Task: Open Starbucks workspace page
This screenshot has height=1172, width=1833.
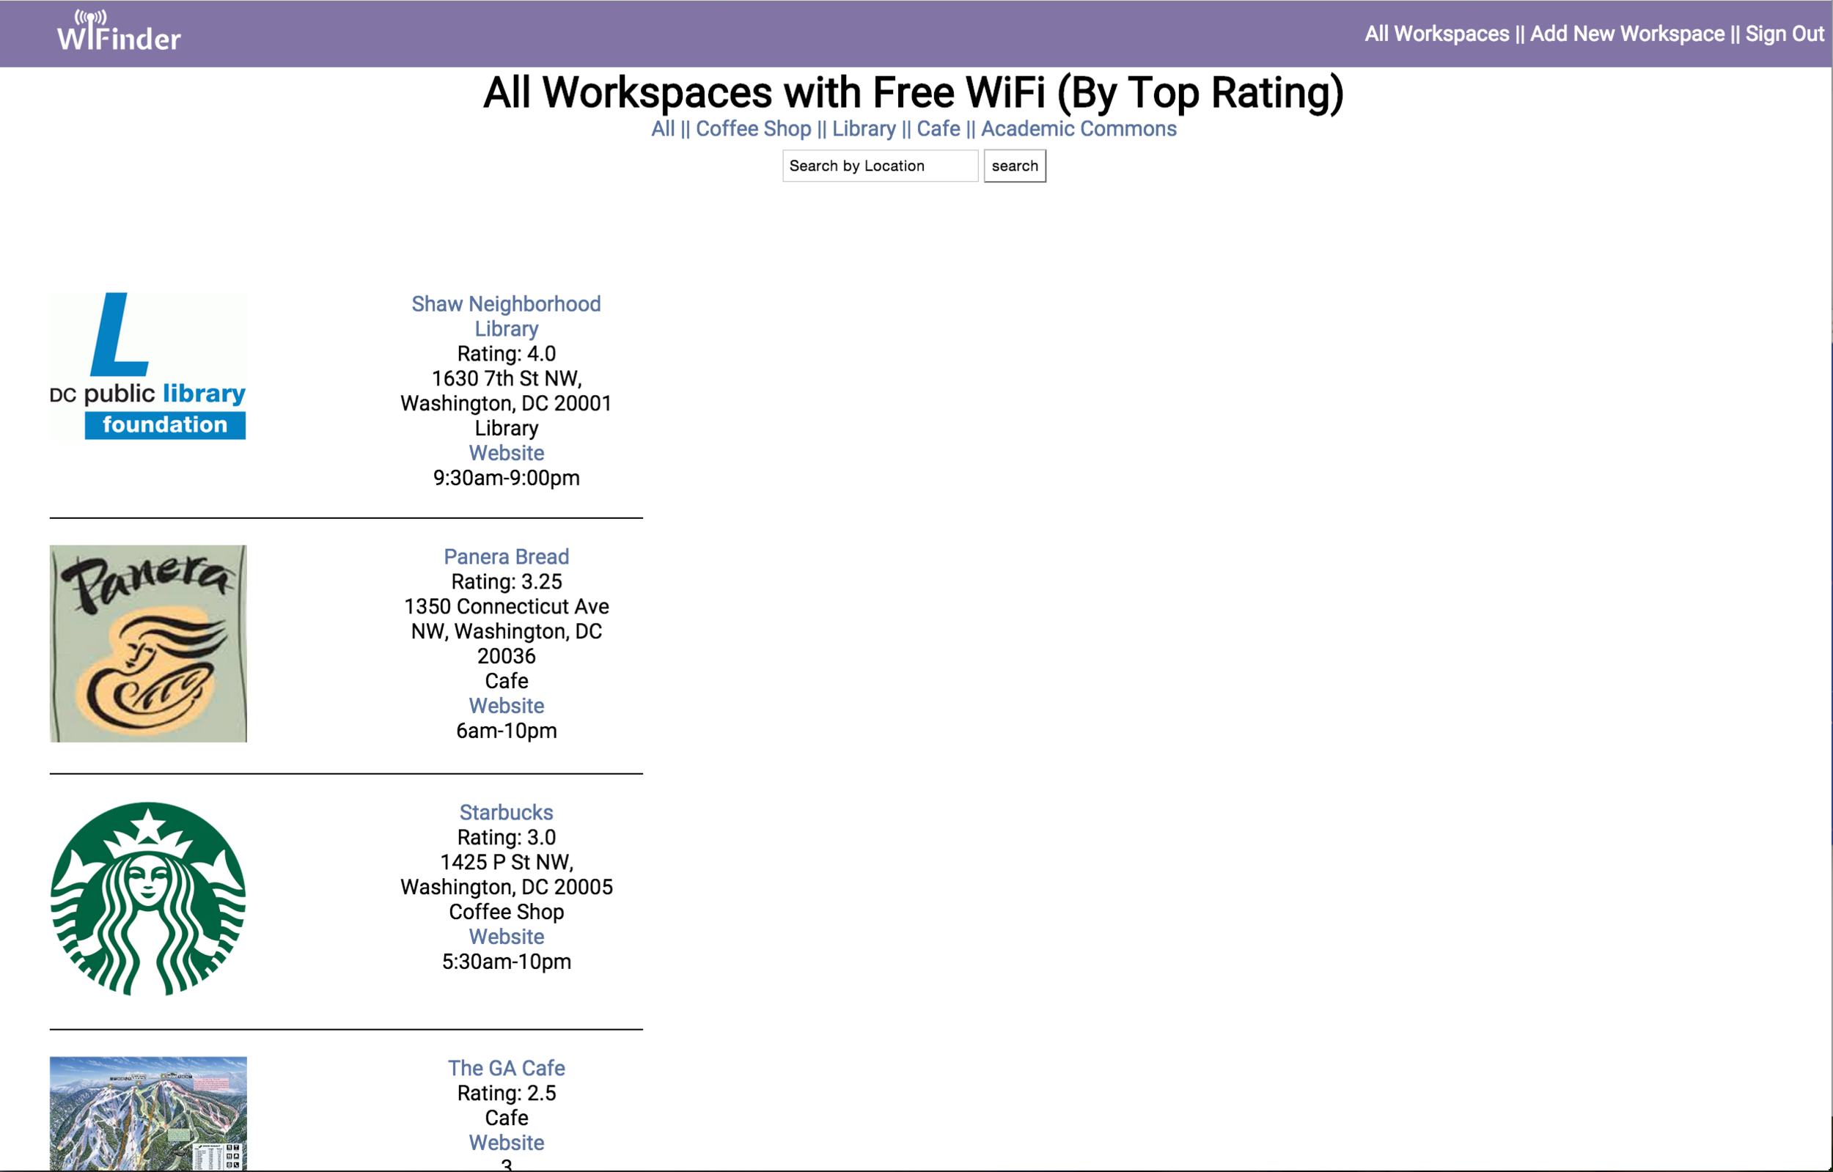Action: [506, 812]
